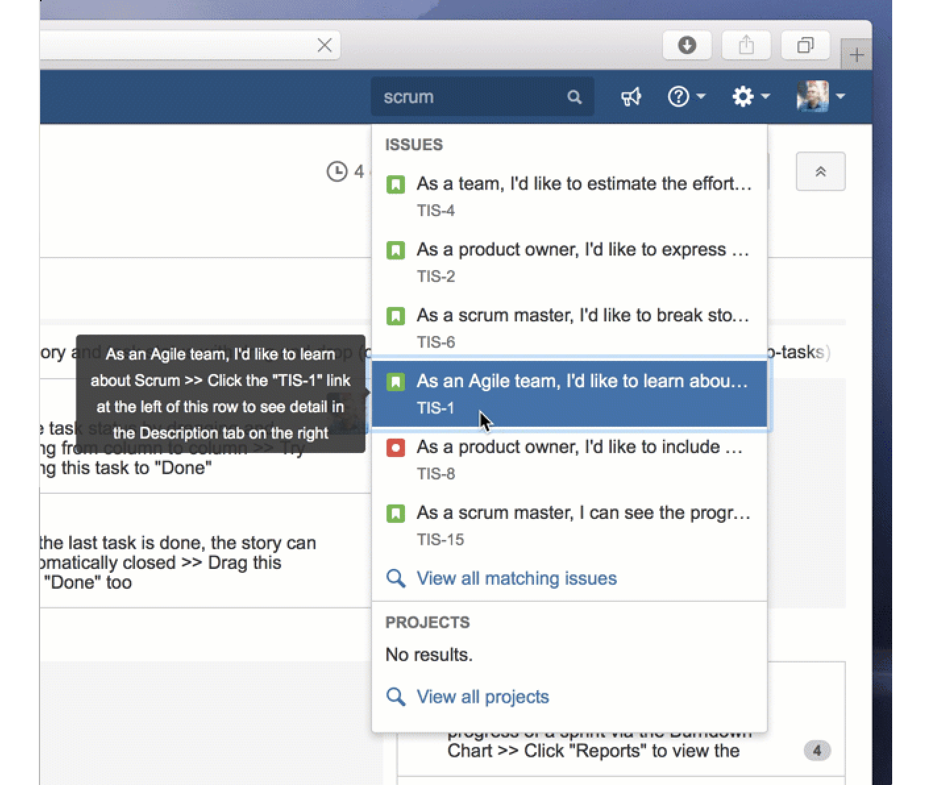Select issue TIS-15 see the progress

pos(570,526)
